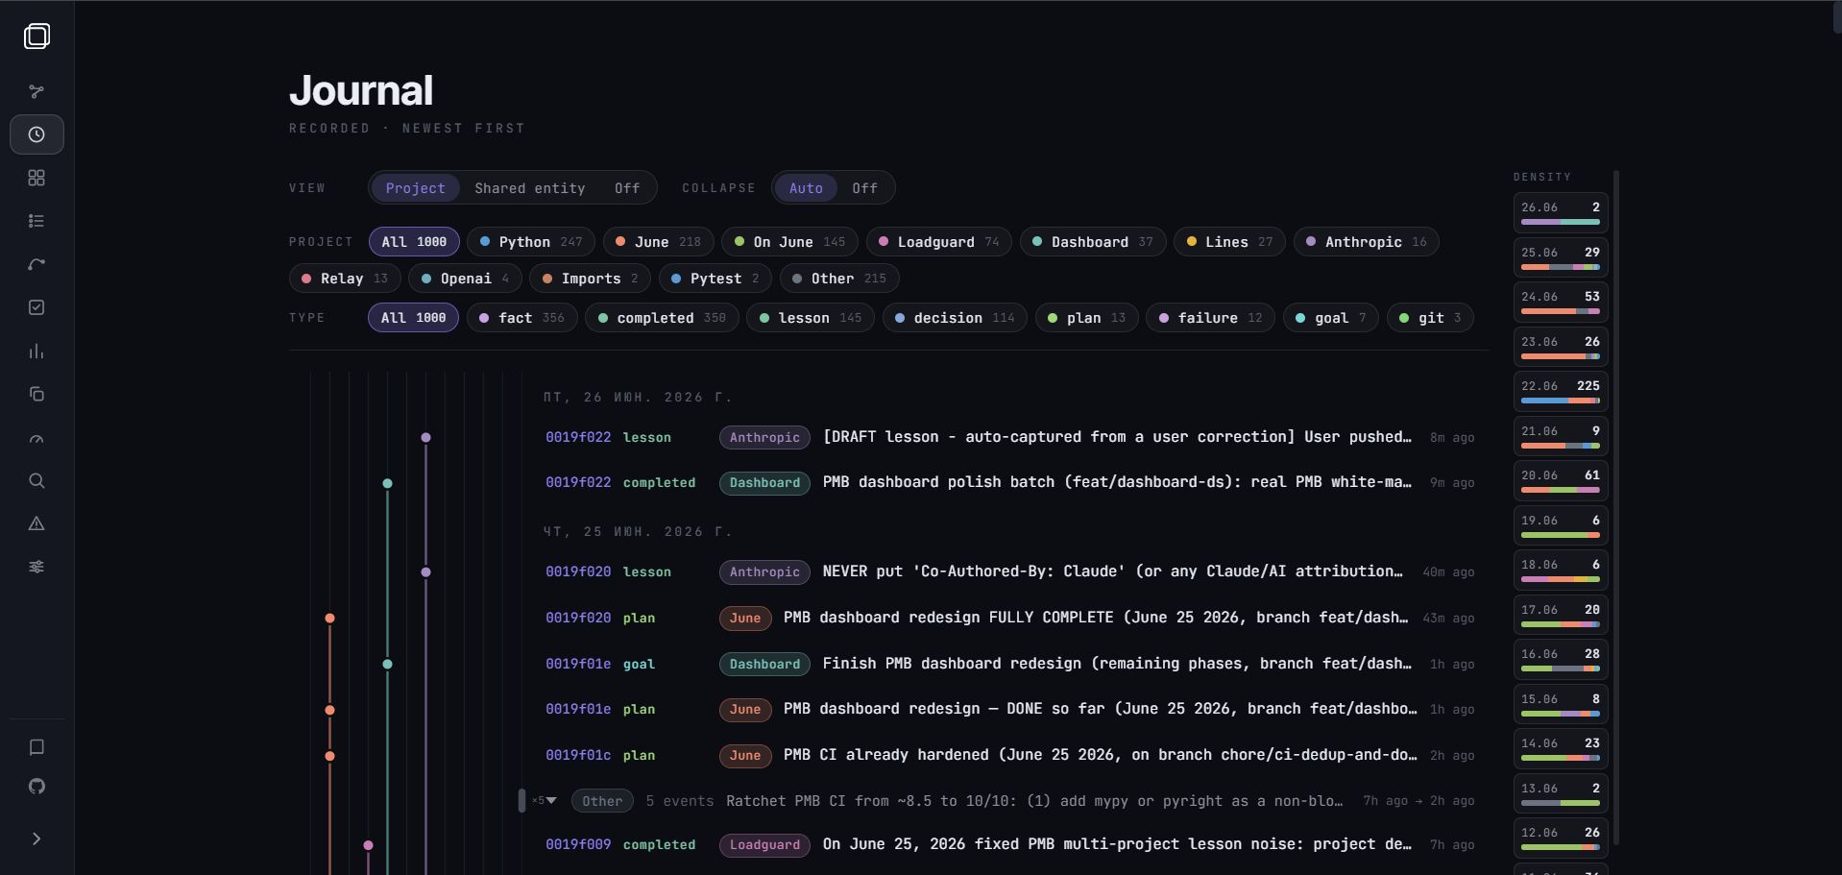
Task: Open the curved route icon in sidebar
Action: coord(36,264)
